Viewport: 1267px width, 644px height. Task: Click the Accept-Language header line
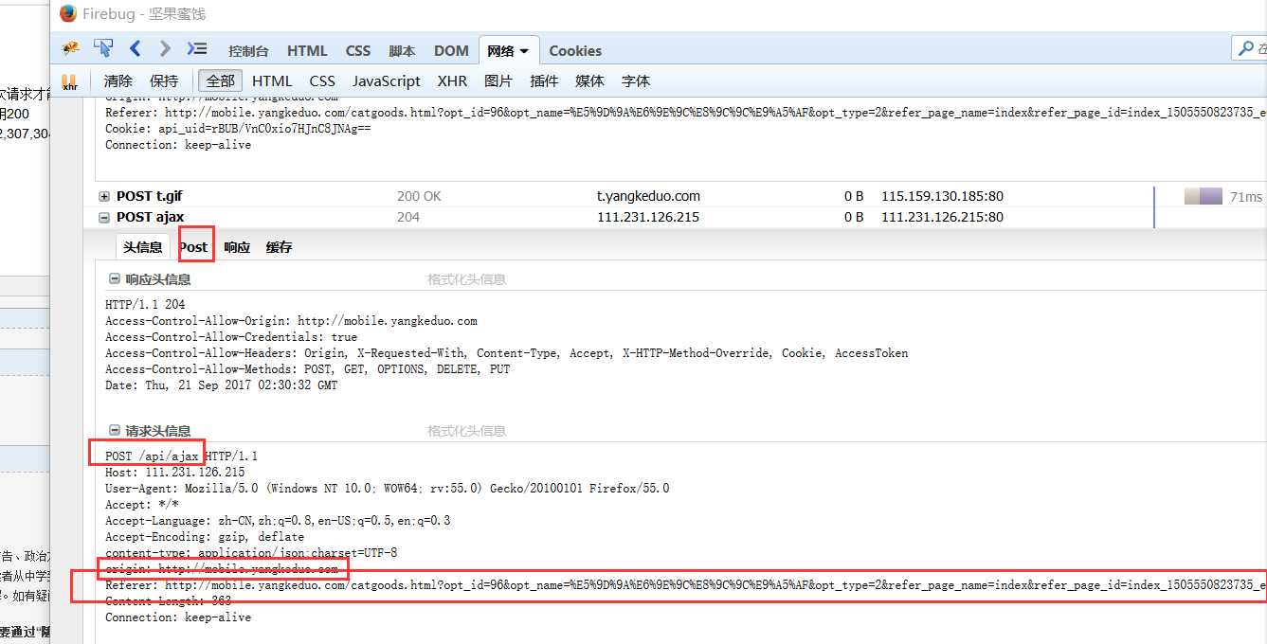pos(278,521)
